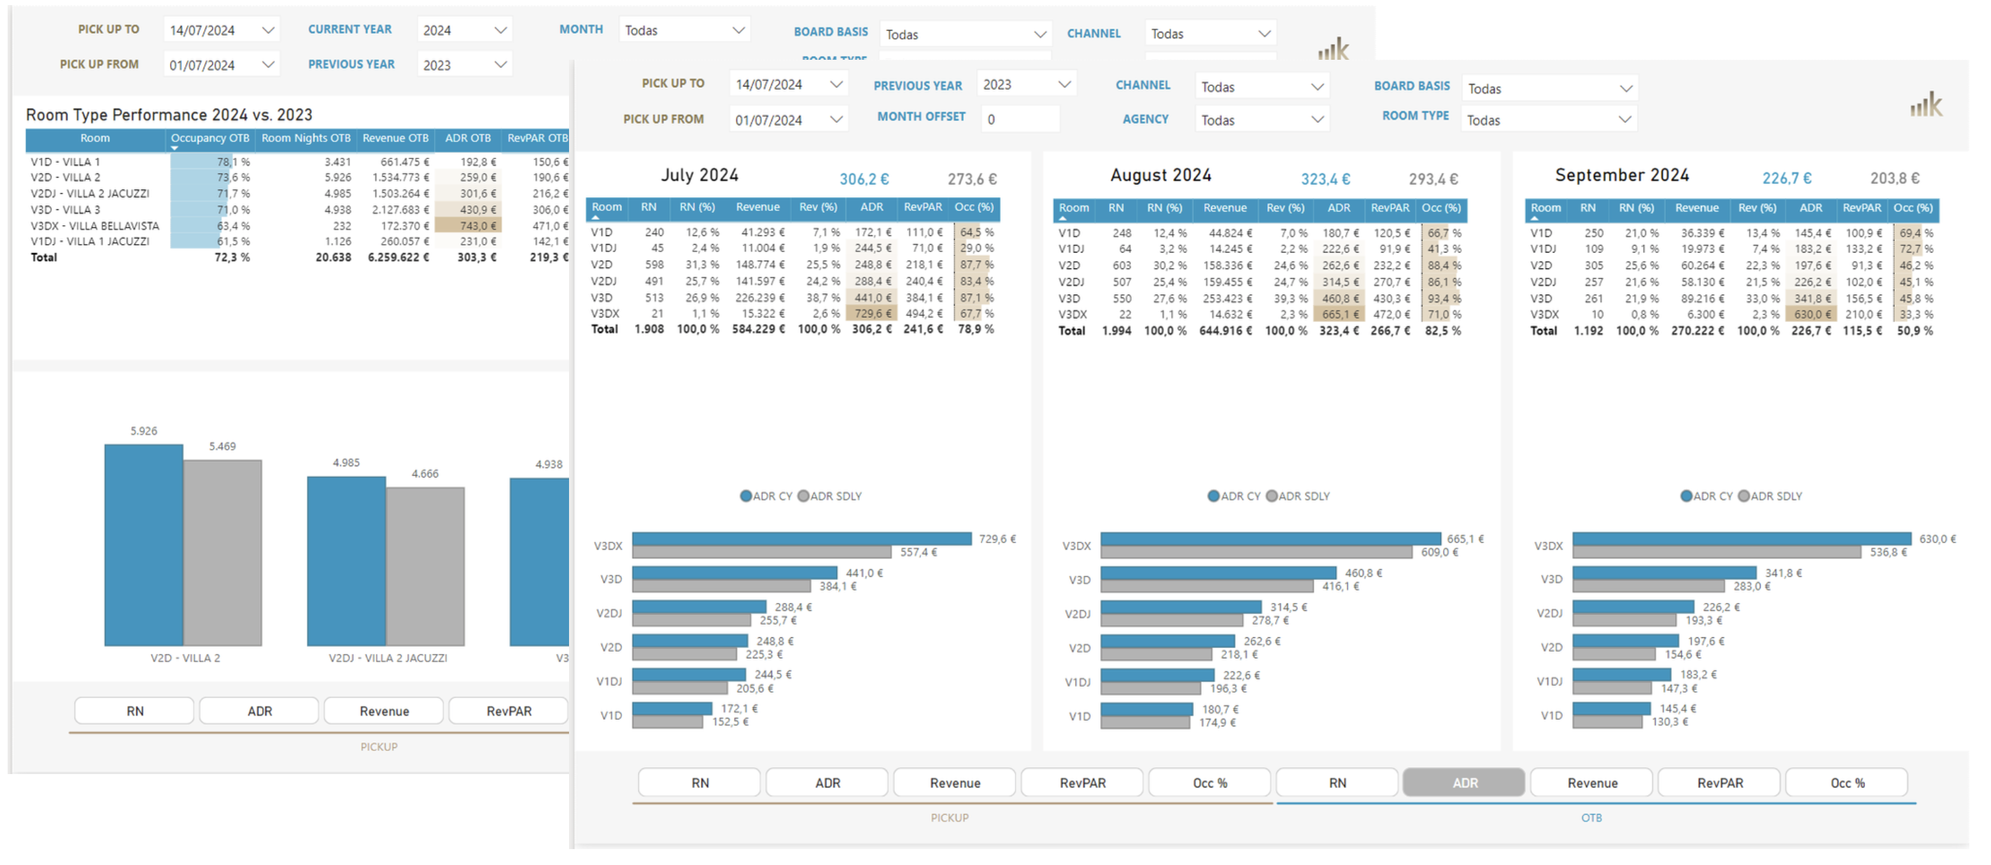Screen dimensions: 1991x865
Task: Click sort arrow under July table Room header
Action: [595, 217]
